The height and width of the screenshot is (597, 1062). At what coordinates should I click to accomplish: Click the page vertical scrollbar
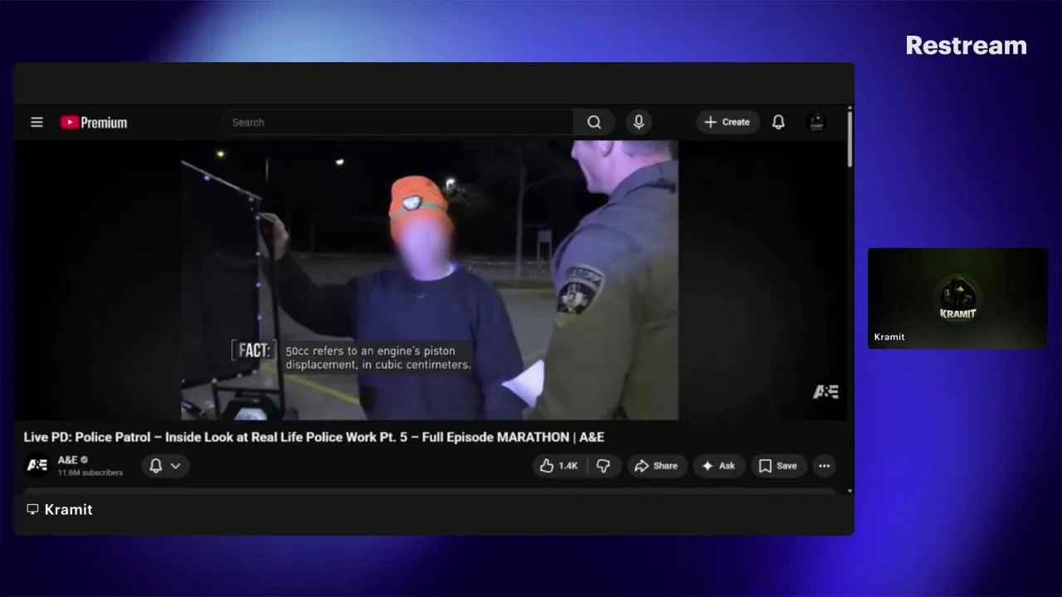(850, 138)
